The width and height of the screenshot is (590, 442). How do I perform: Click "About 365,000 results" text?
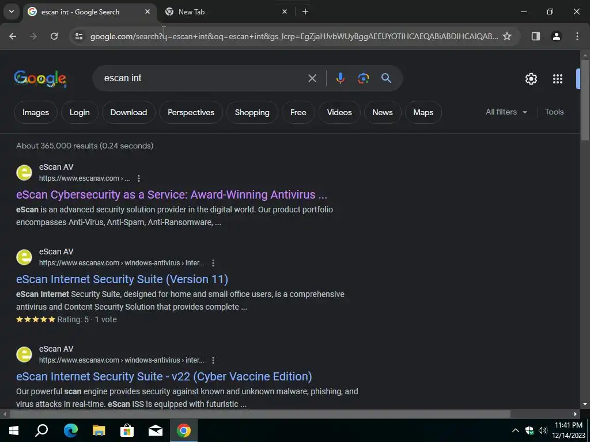[x=57, y=146]
